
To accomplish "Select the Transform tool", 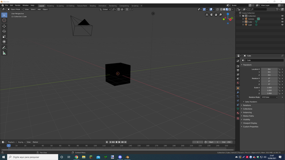I will tap(4, 42).
